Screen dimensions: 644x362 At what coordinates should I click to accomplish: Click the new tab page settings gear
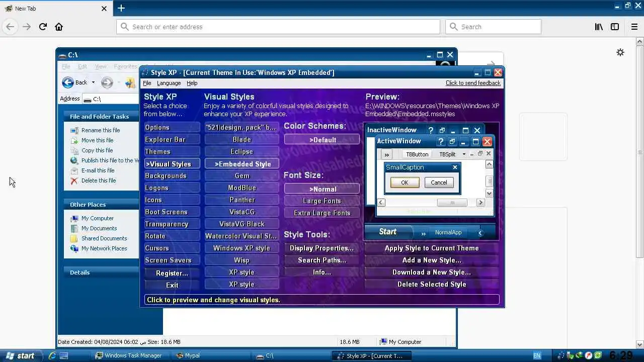coord(620,52)
